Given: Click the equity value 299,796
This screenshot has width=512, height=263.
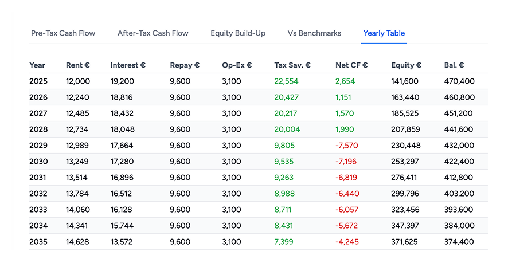Looking at the screenshot, I should coord(405,194).
